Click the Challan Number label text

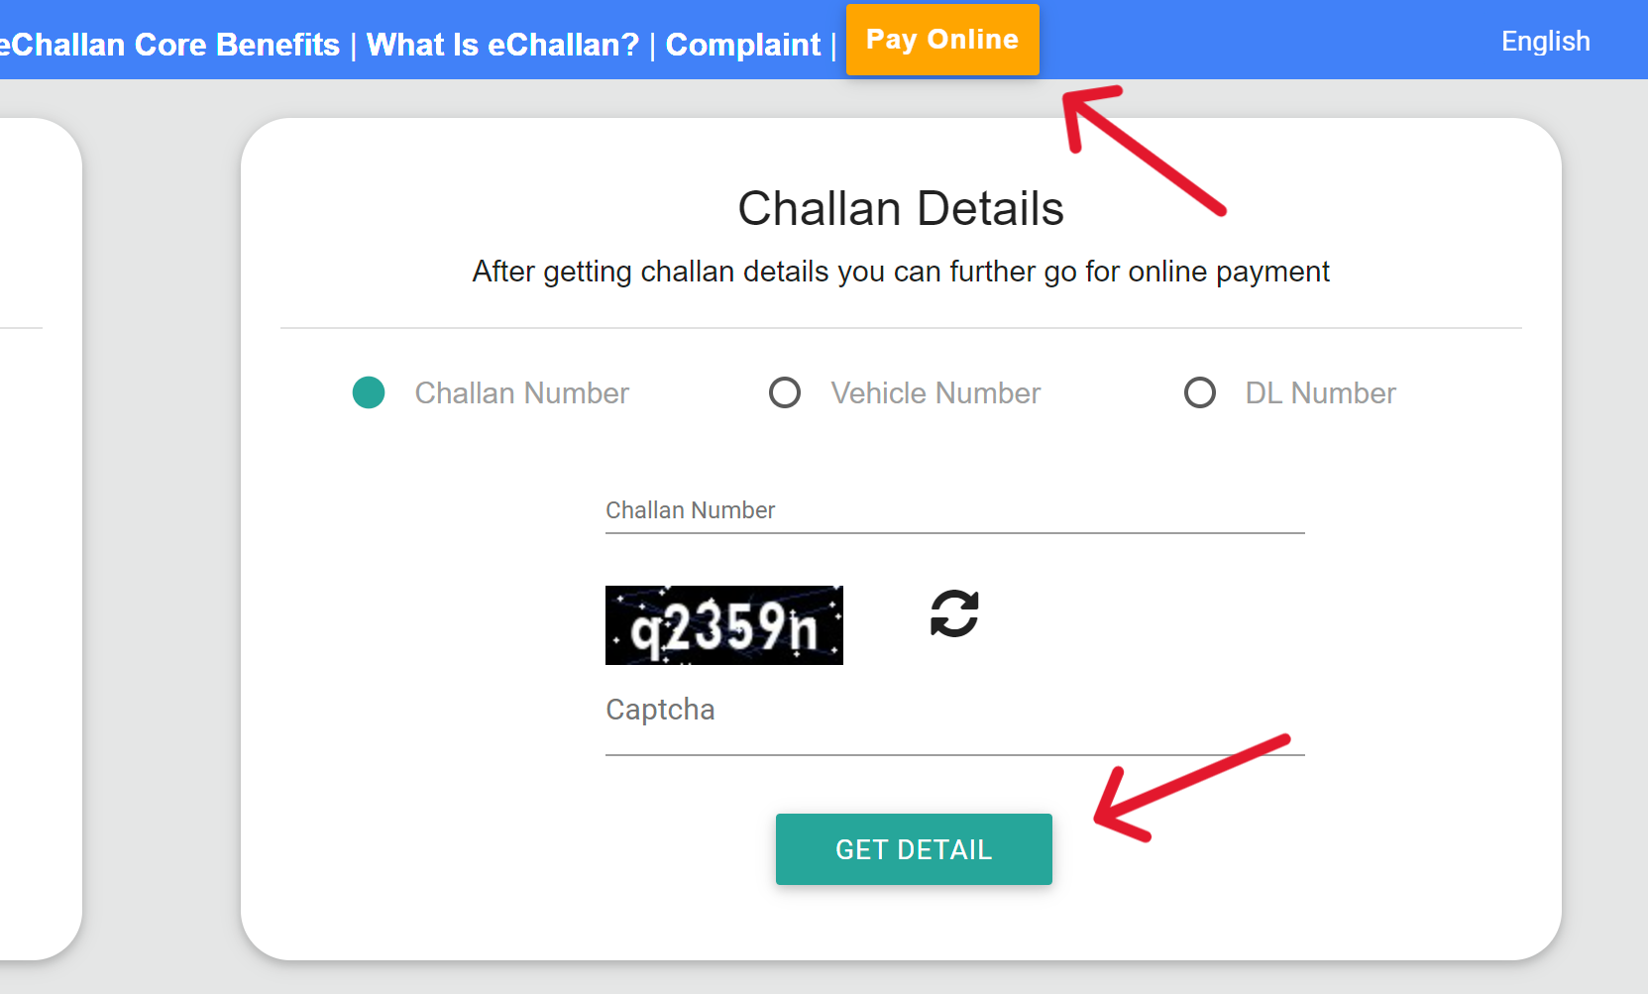coord(522,392)
